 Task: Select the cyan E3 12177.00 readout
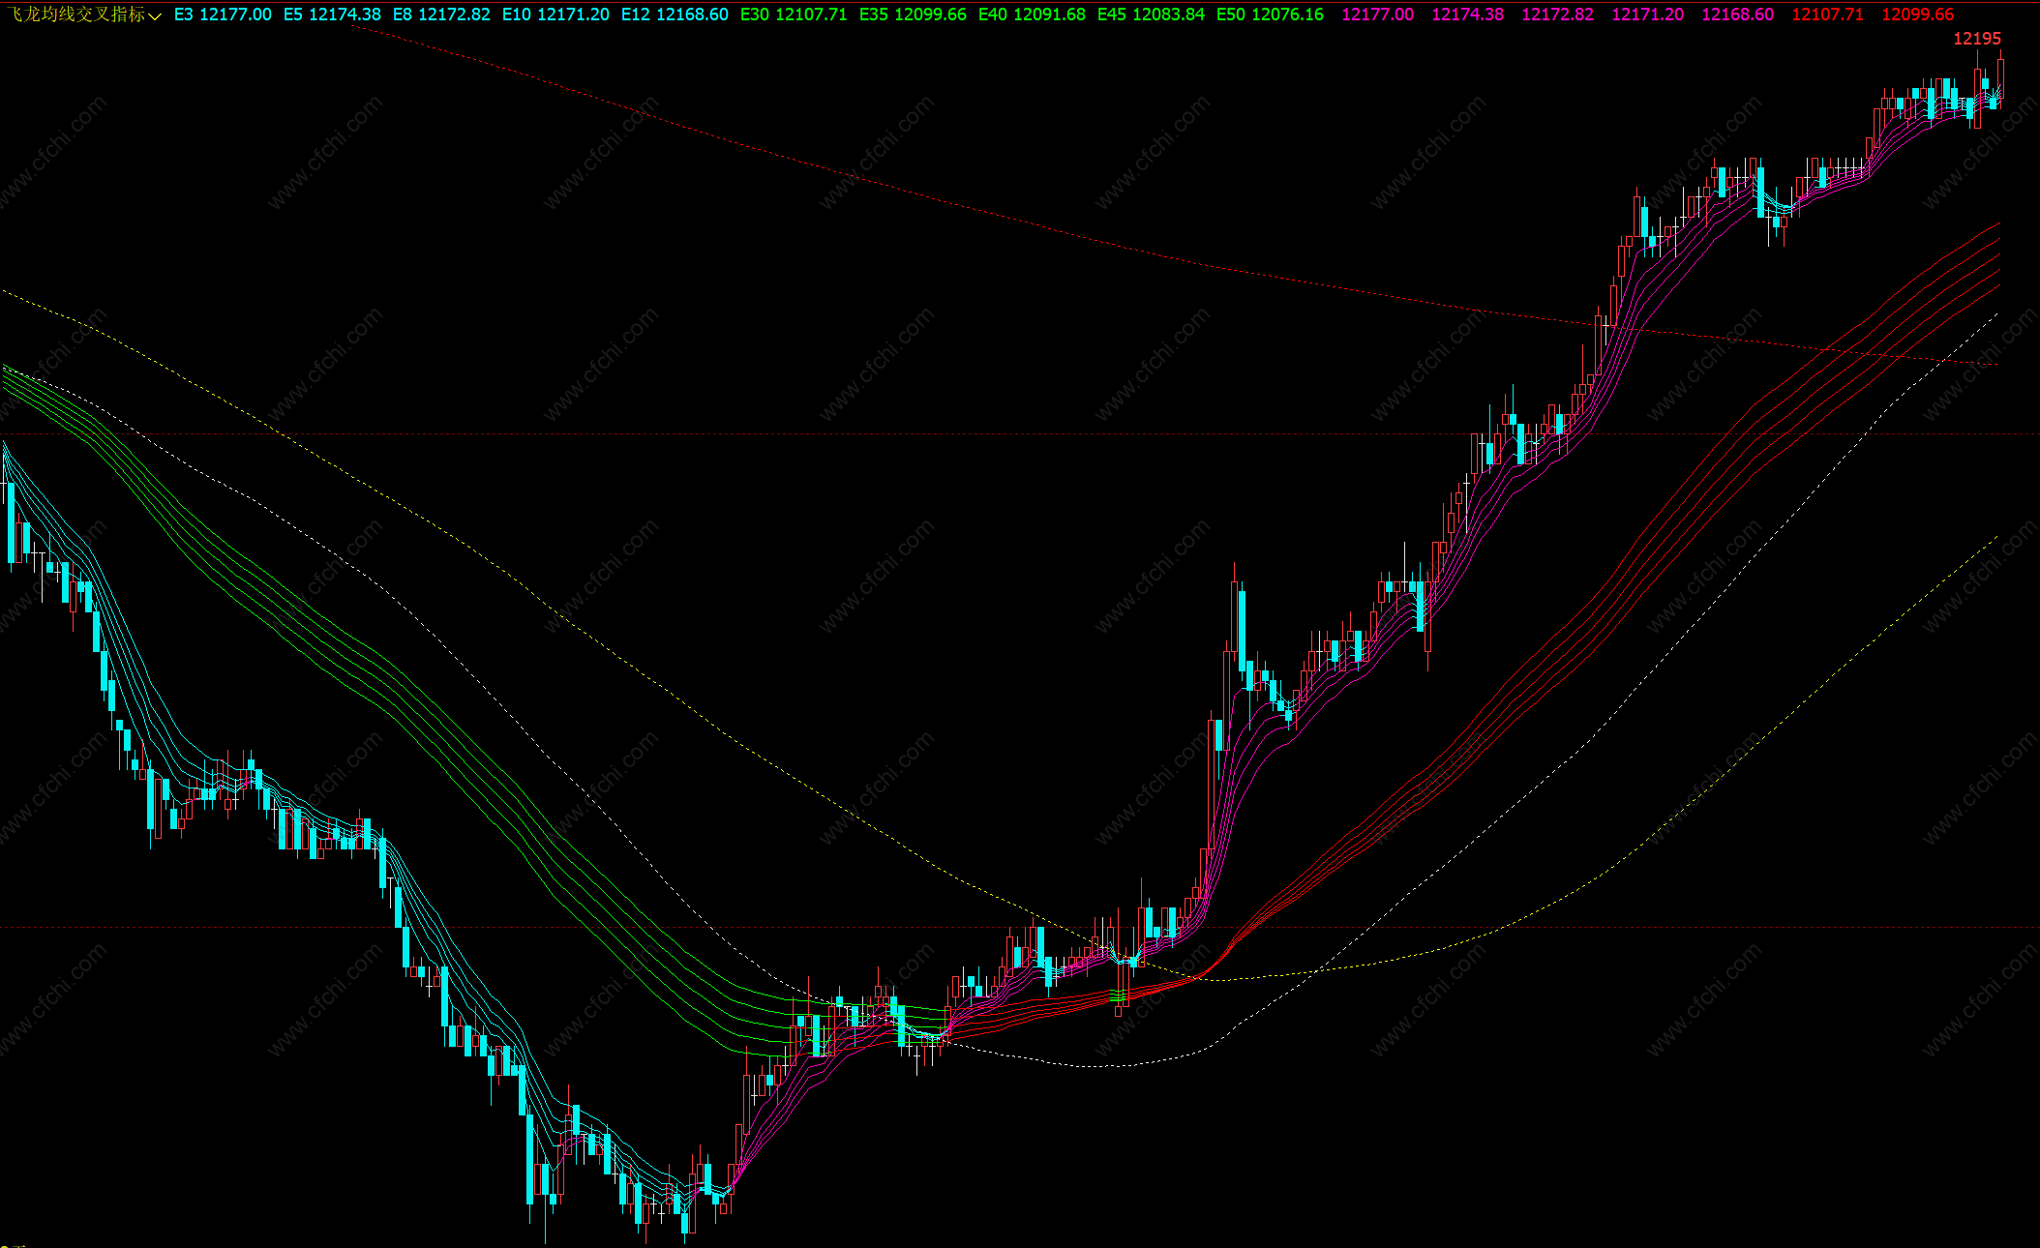(223, 15)
